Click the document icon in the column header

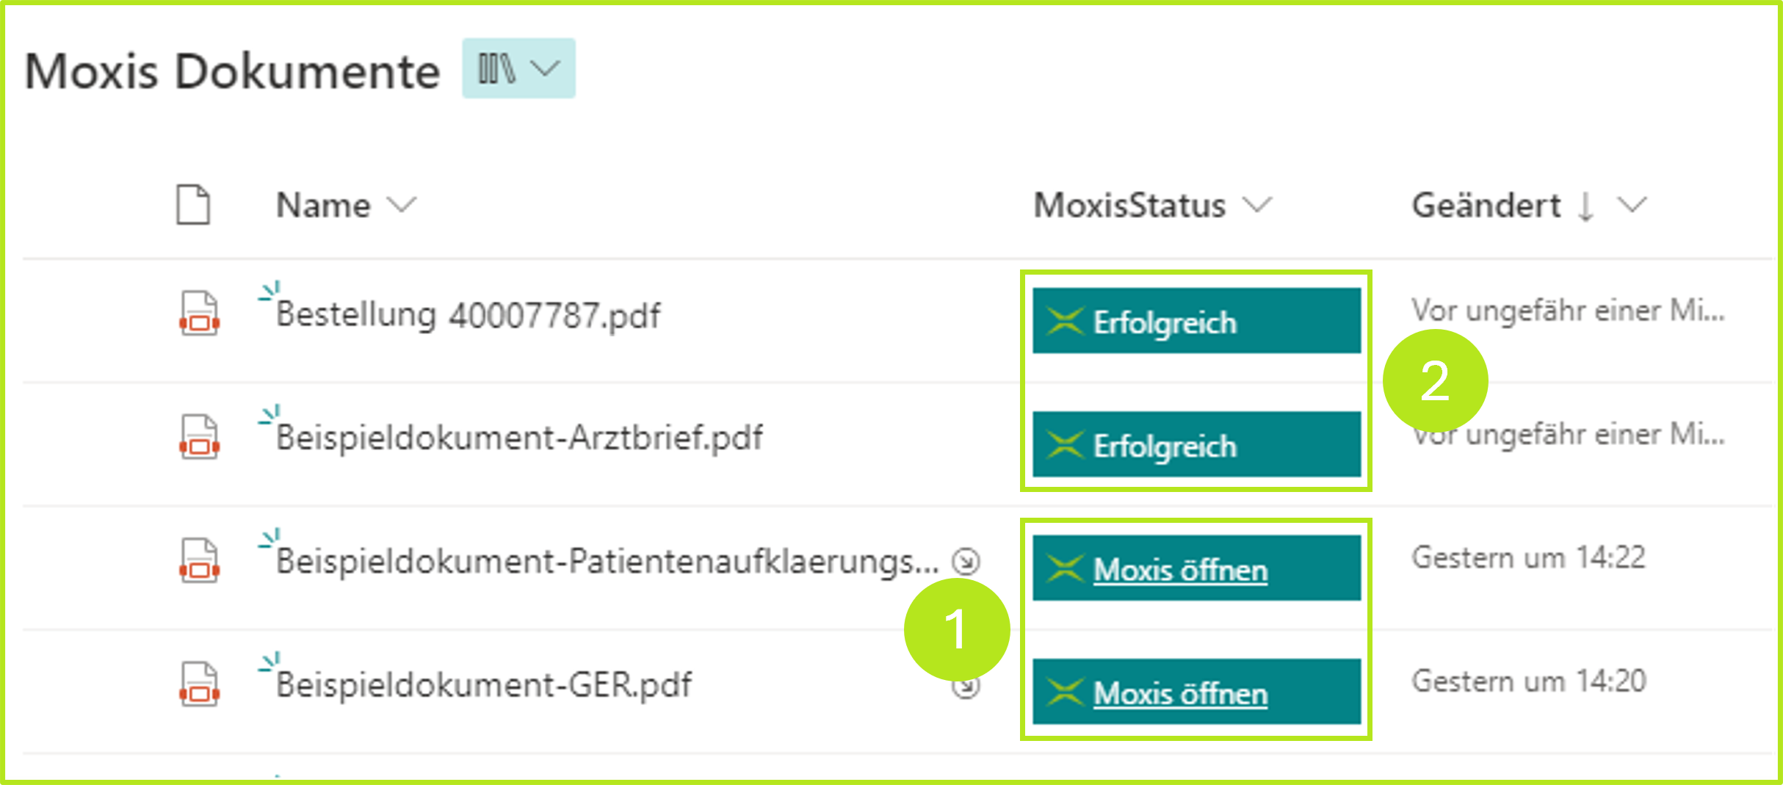point(193,205)
